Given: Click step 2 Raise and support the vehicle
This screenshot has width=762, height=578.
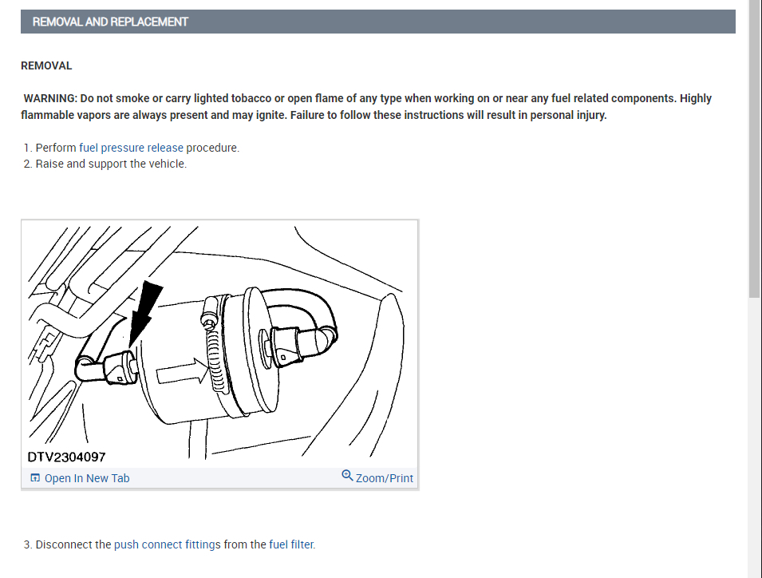Looking at the screenshot, I should [111, 164].
